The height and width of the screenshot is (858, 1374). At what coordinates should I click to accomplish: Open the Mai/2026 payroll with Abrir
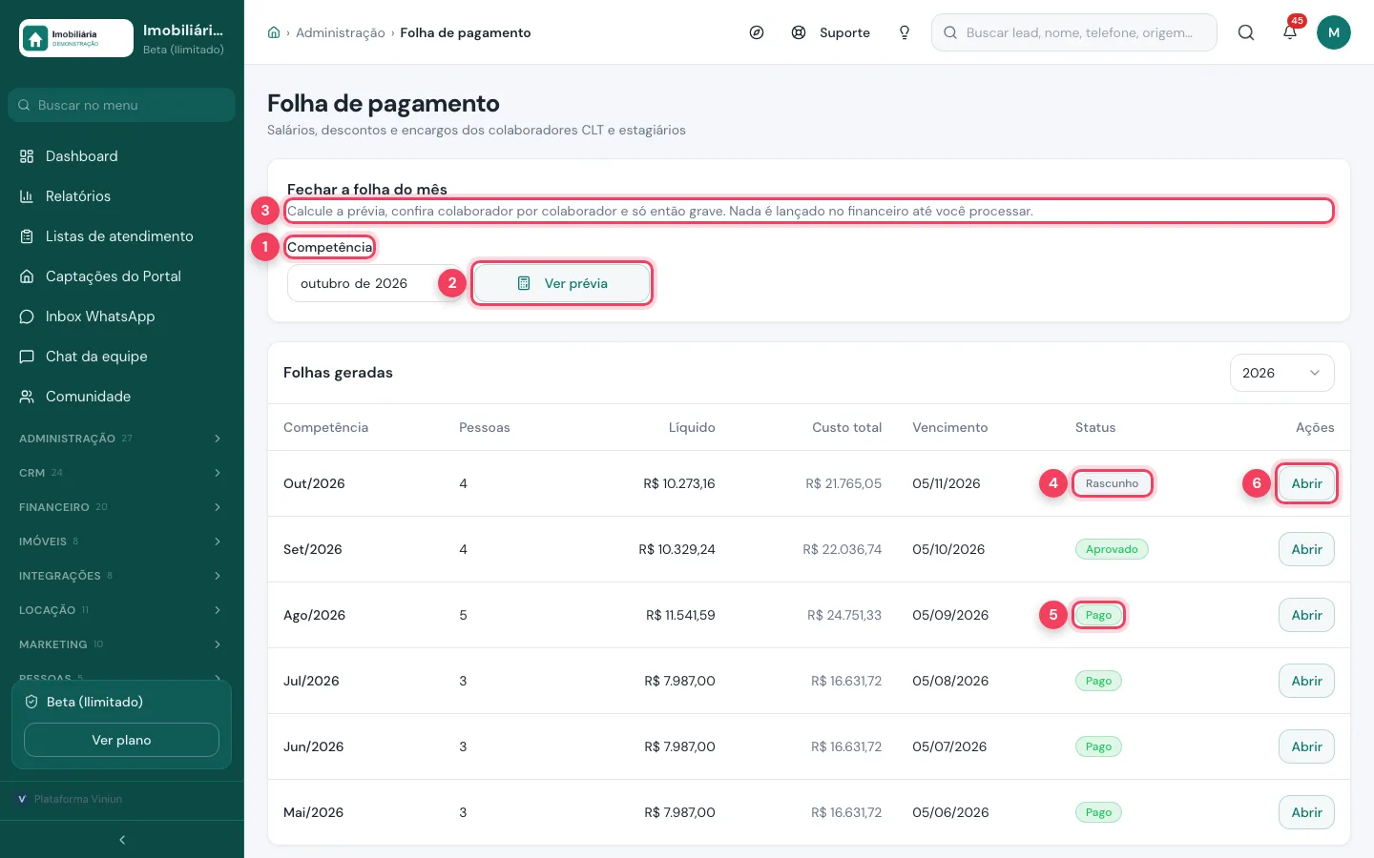[1306, 812]
